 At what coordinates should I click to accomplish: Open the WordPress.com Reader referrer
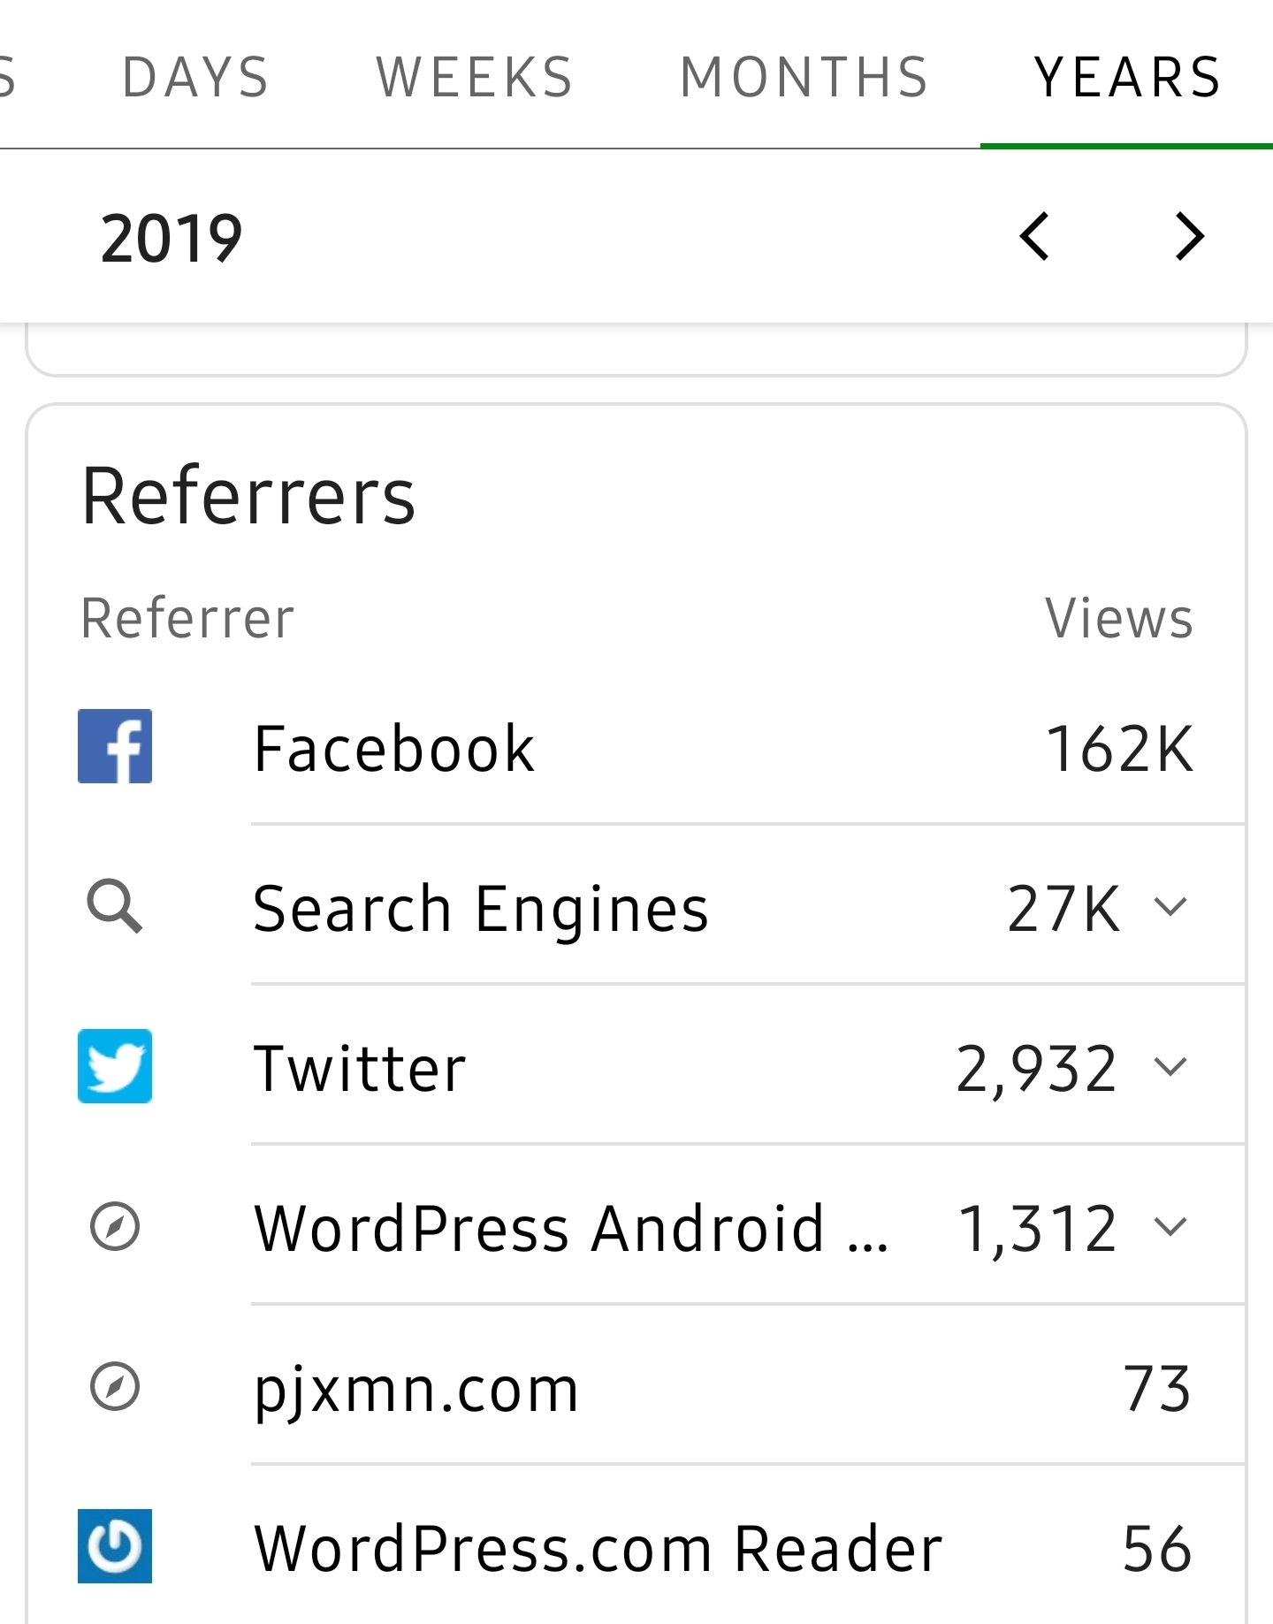[x=598, y=1549]
